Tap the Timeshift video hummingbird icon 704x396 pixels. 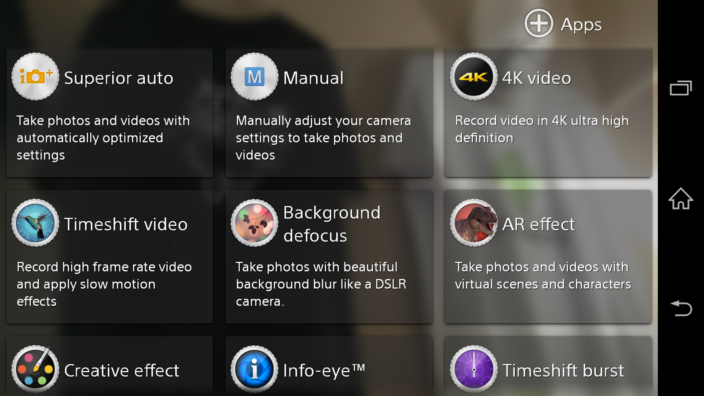[x=35, y=223]
